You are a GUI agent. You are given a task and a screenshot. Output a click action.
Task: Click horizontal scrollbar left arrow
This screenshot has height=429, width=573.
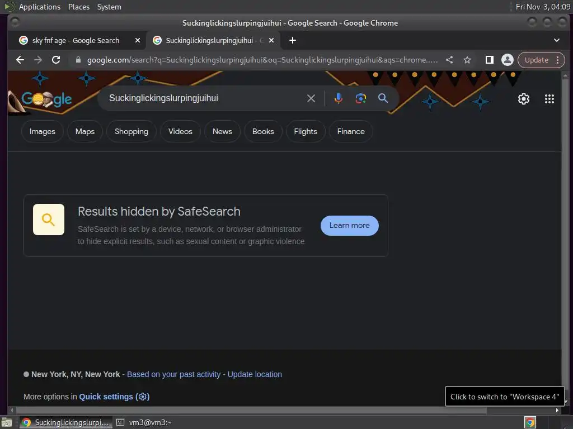click(11, 410)
